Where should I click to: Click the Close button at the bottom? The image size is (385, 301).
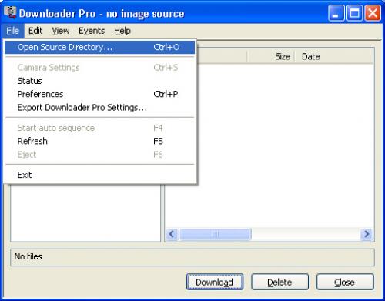pyautogui.click(x=345, y=282)
